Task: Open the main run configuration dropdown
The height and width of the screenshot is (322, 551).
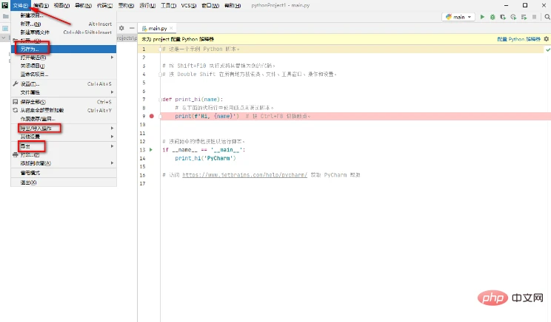Action: pyautogui.click(x=459, y=16)
